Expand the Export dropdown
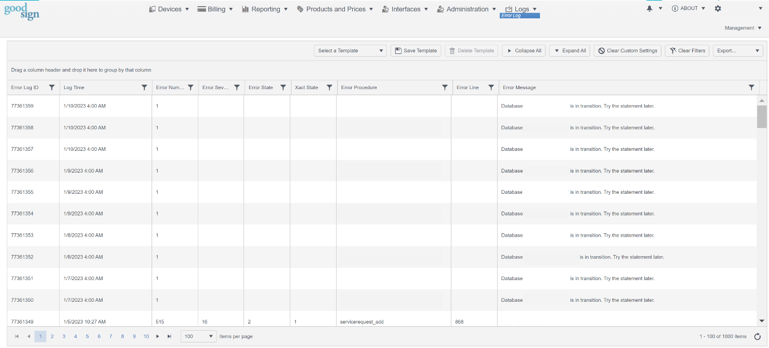Viewport: 769px width, 348px height. (738, 51)
